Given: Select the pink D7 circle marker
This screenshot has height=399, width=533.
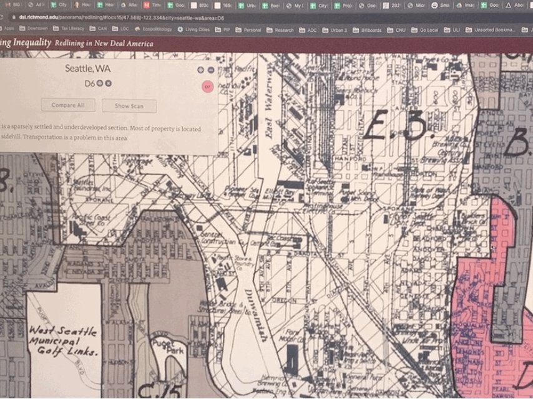Looking at the screenshot, I should click(208, 87).
